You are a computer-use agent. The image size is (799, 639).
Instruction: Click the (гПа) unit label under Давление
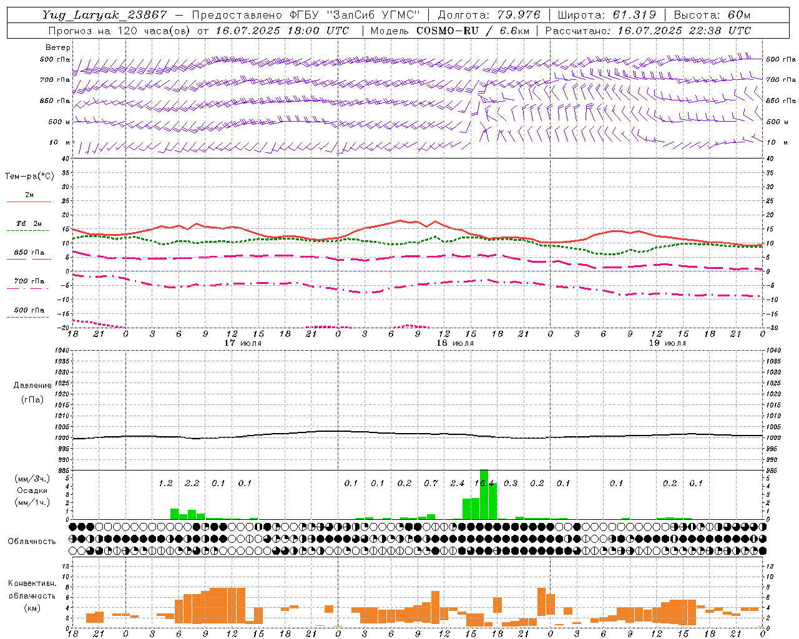pos(32,399)
